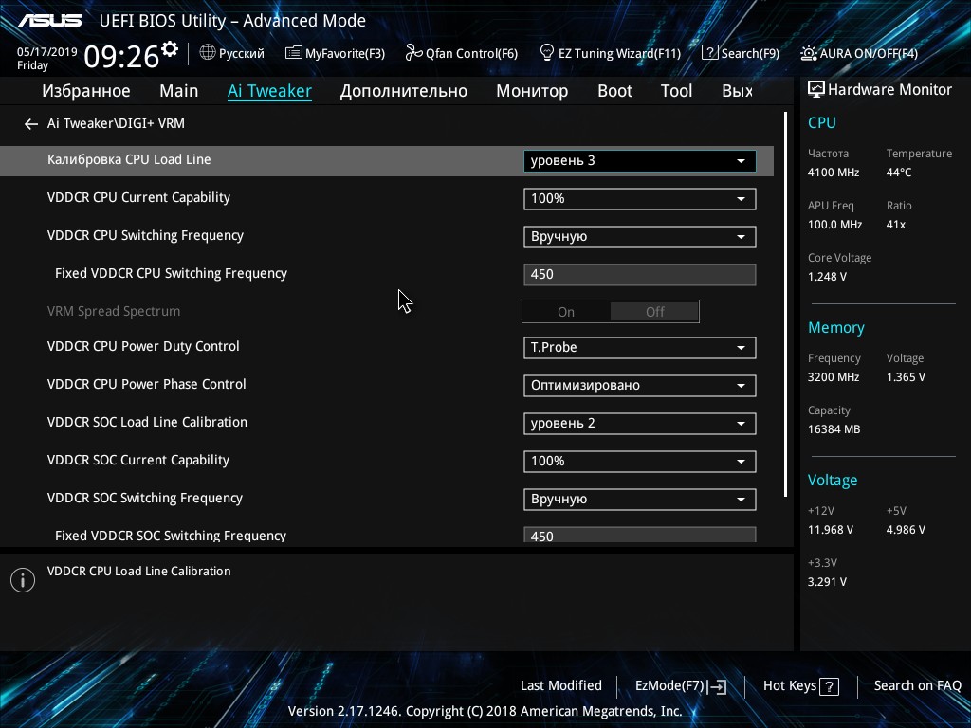Set VRM Spread Spectrum to On
971x728 pixels.
pyautogui.click(x=566, y=312)
